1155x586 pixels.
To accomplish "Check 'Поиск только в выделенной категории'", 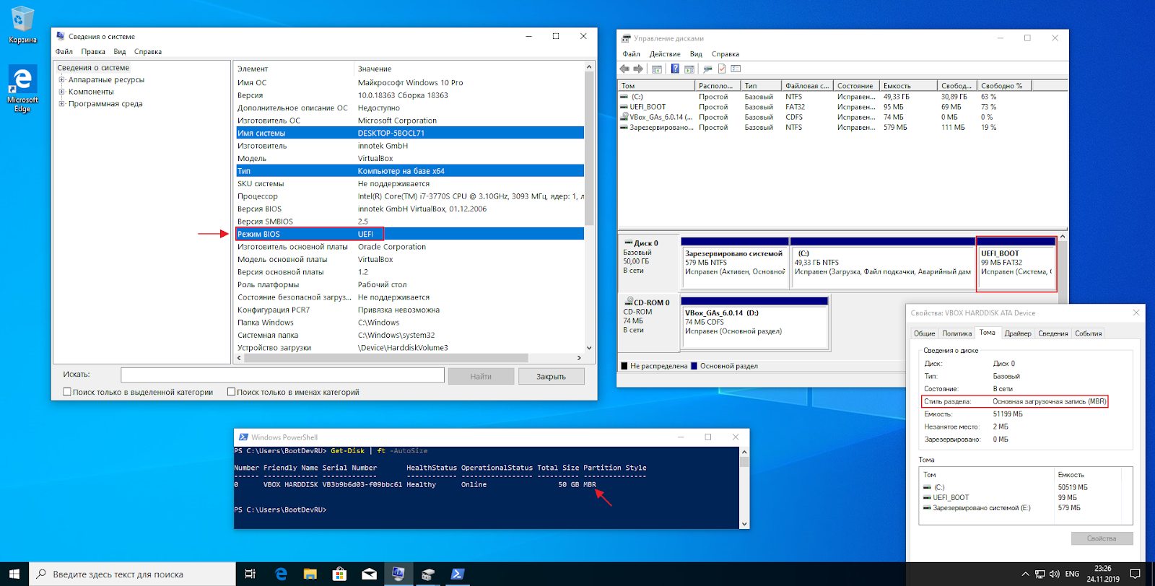I will (x=67, y=392).
